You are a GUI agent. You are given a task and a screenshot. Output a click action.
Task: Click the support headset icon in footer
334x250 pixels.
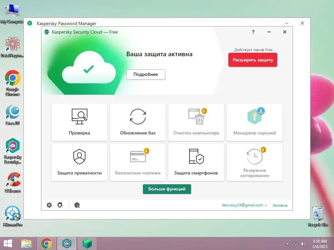click(60, 205)
